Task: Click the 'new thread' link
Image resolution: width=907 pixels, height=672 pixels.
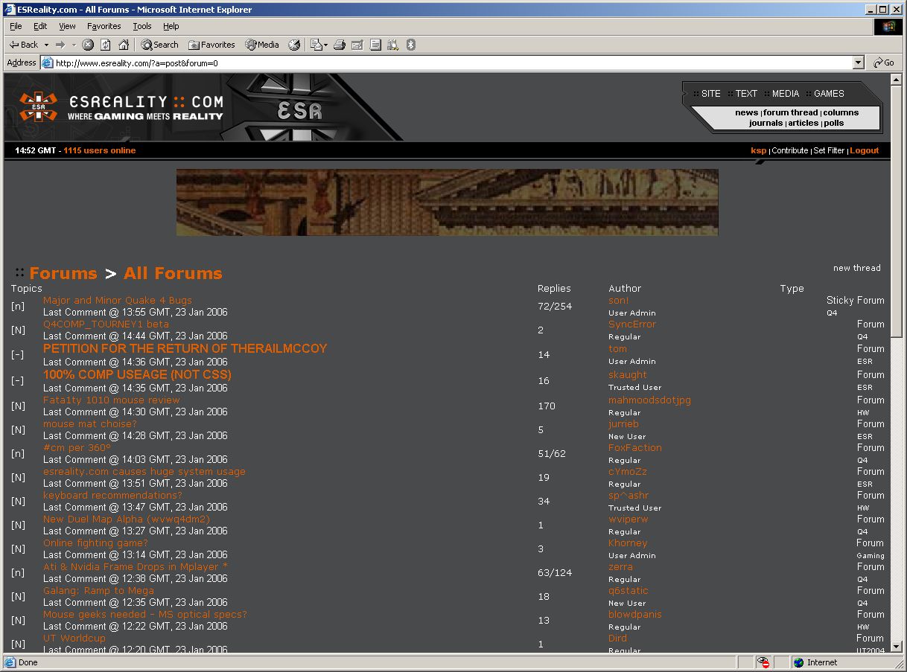Action: [x=856, y=268]
